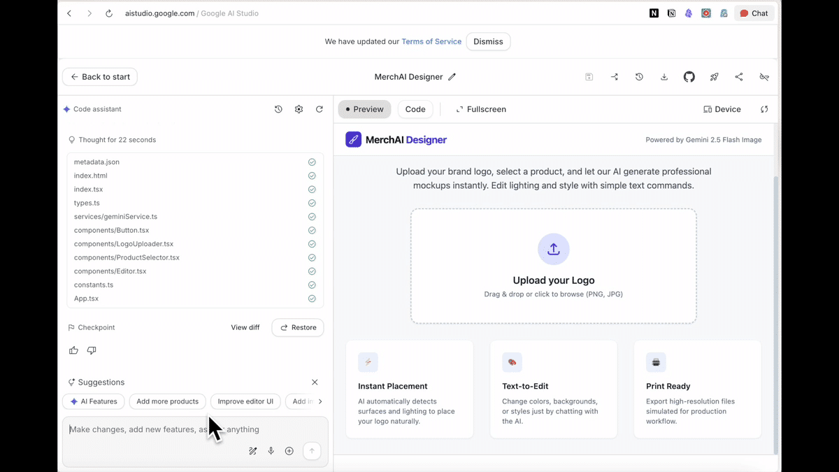Click the microphone icon in prompt box

(271, 451)
